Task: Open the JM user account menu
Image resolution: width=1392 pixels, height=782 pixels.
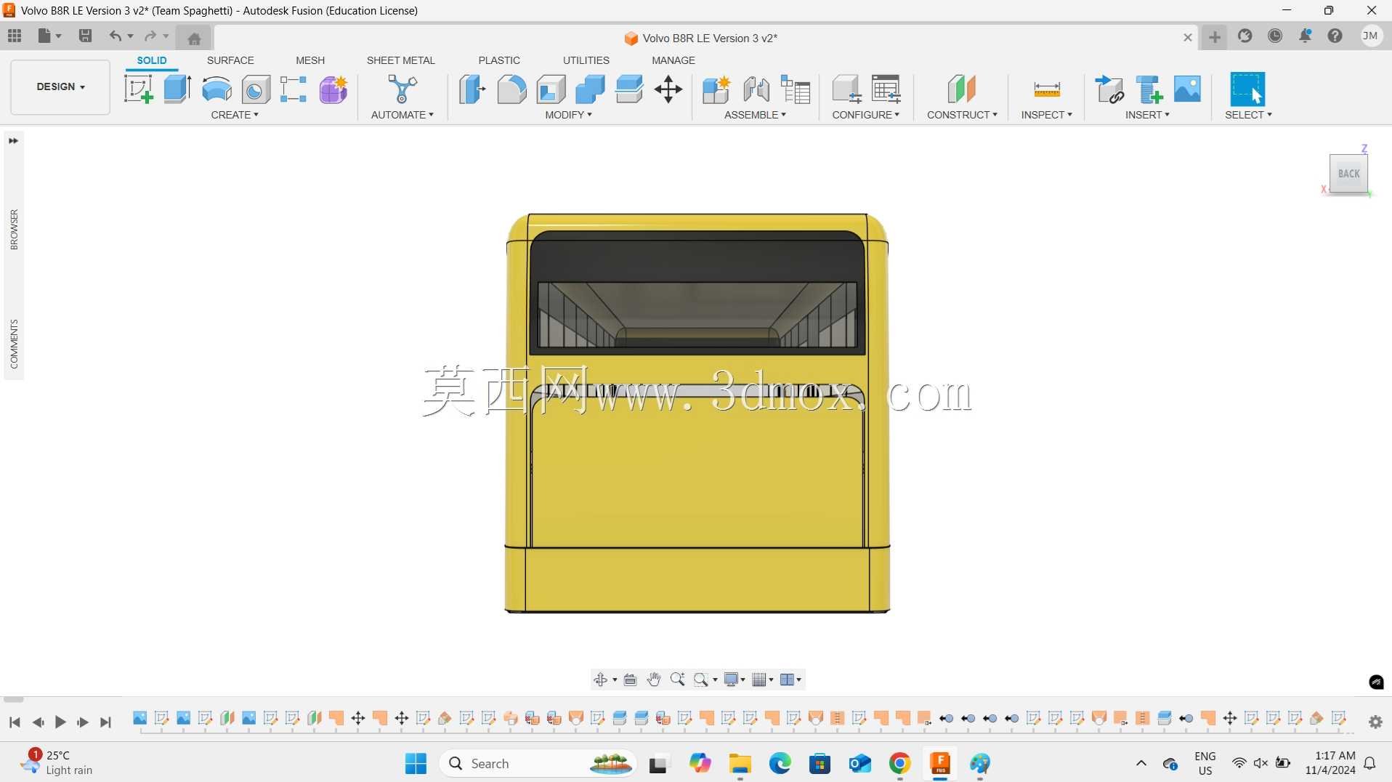Action: [1371, 36]
